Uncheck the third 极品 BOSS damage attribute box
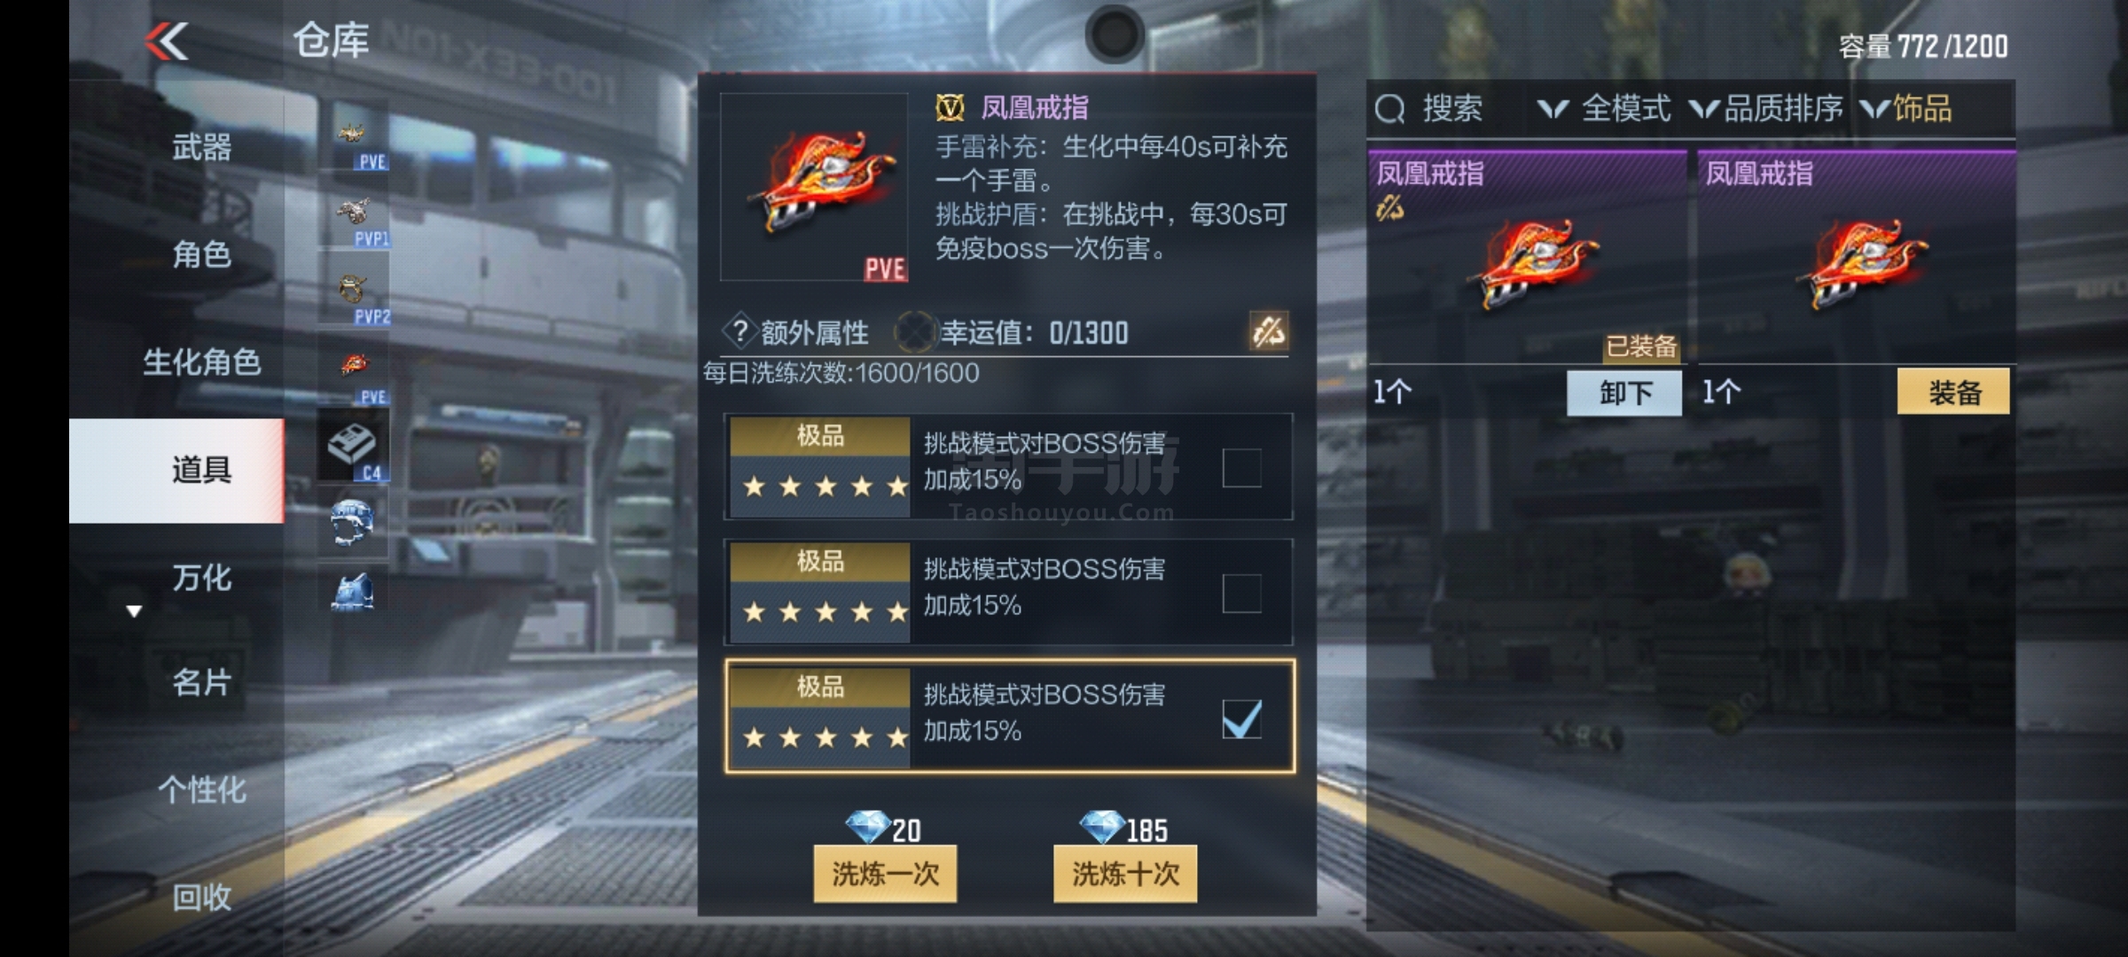This screenshot has width=2128, height=957. (1241, 719)
